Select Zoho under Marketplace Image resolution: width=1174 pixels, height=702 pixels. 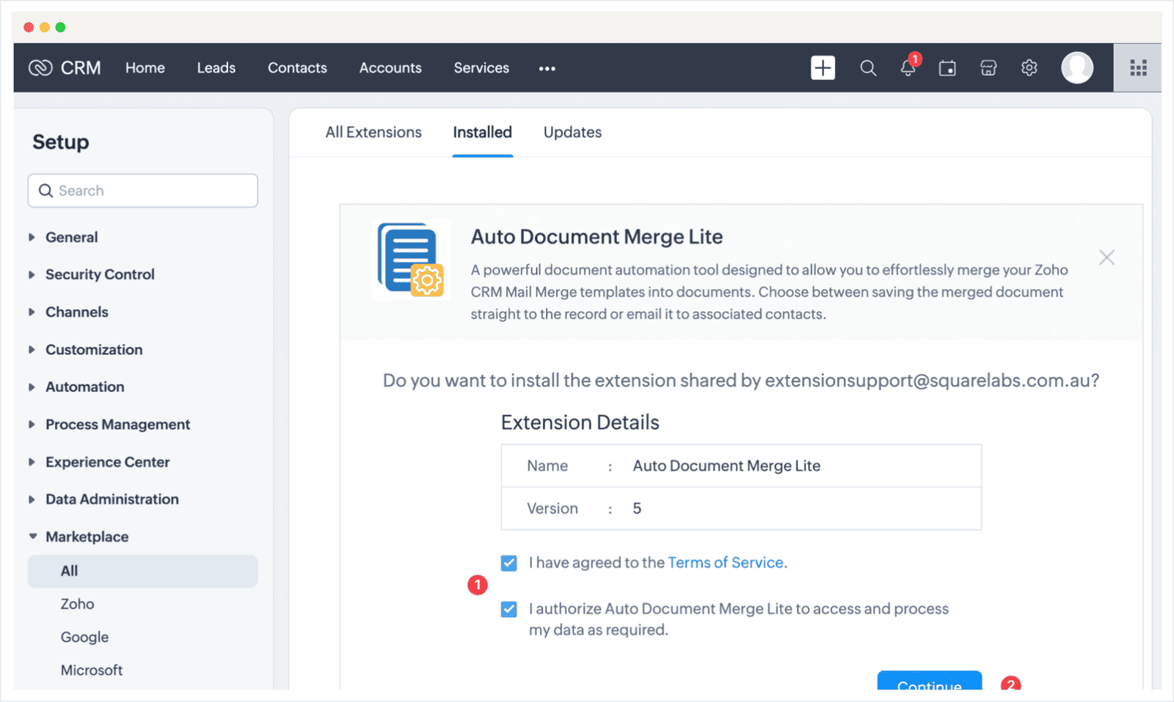click(77, 604)
